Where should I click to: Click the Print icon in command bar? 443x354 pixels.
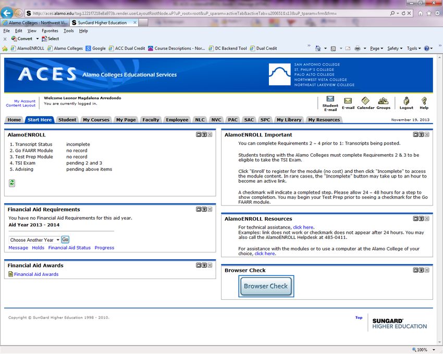coord(358,48)
